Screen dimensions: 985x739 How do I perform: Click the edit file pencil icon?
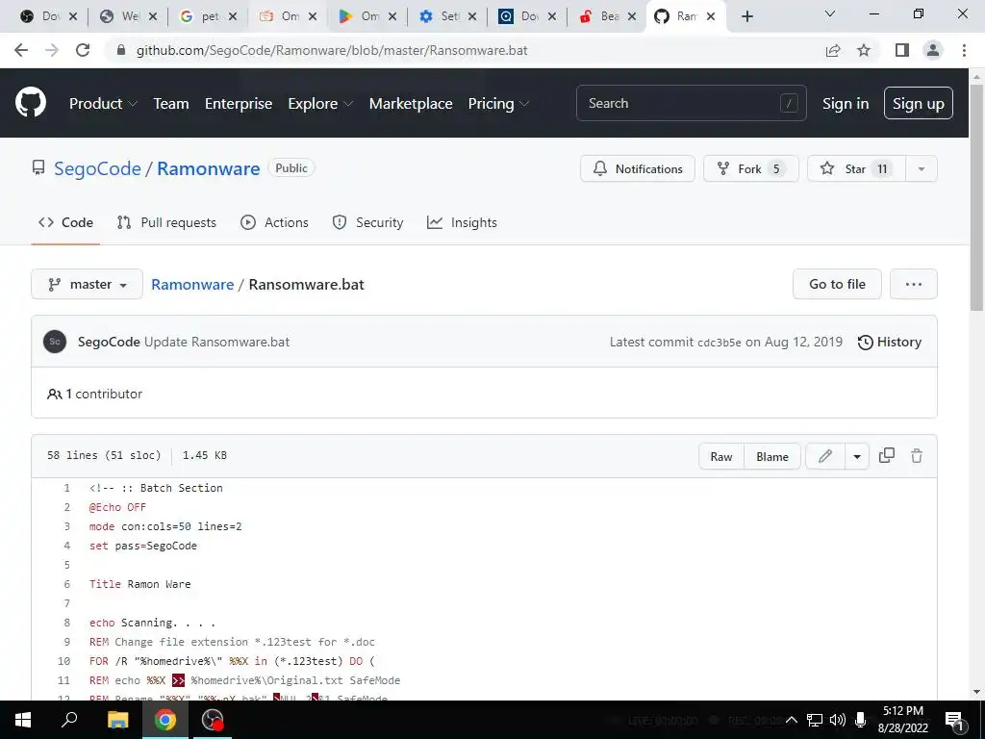pyautogui.click(x=825, y=456)
